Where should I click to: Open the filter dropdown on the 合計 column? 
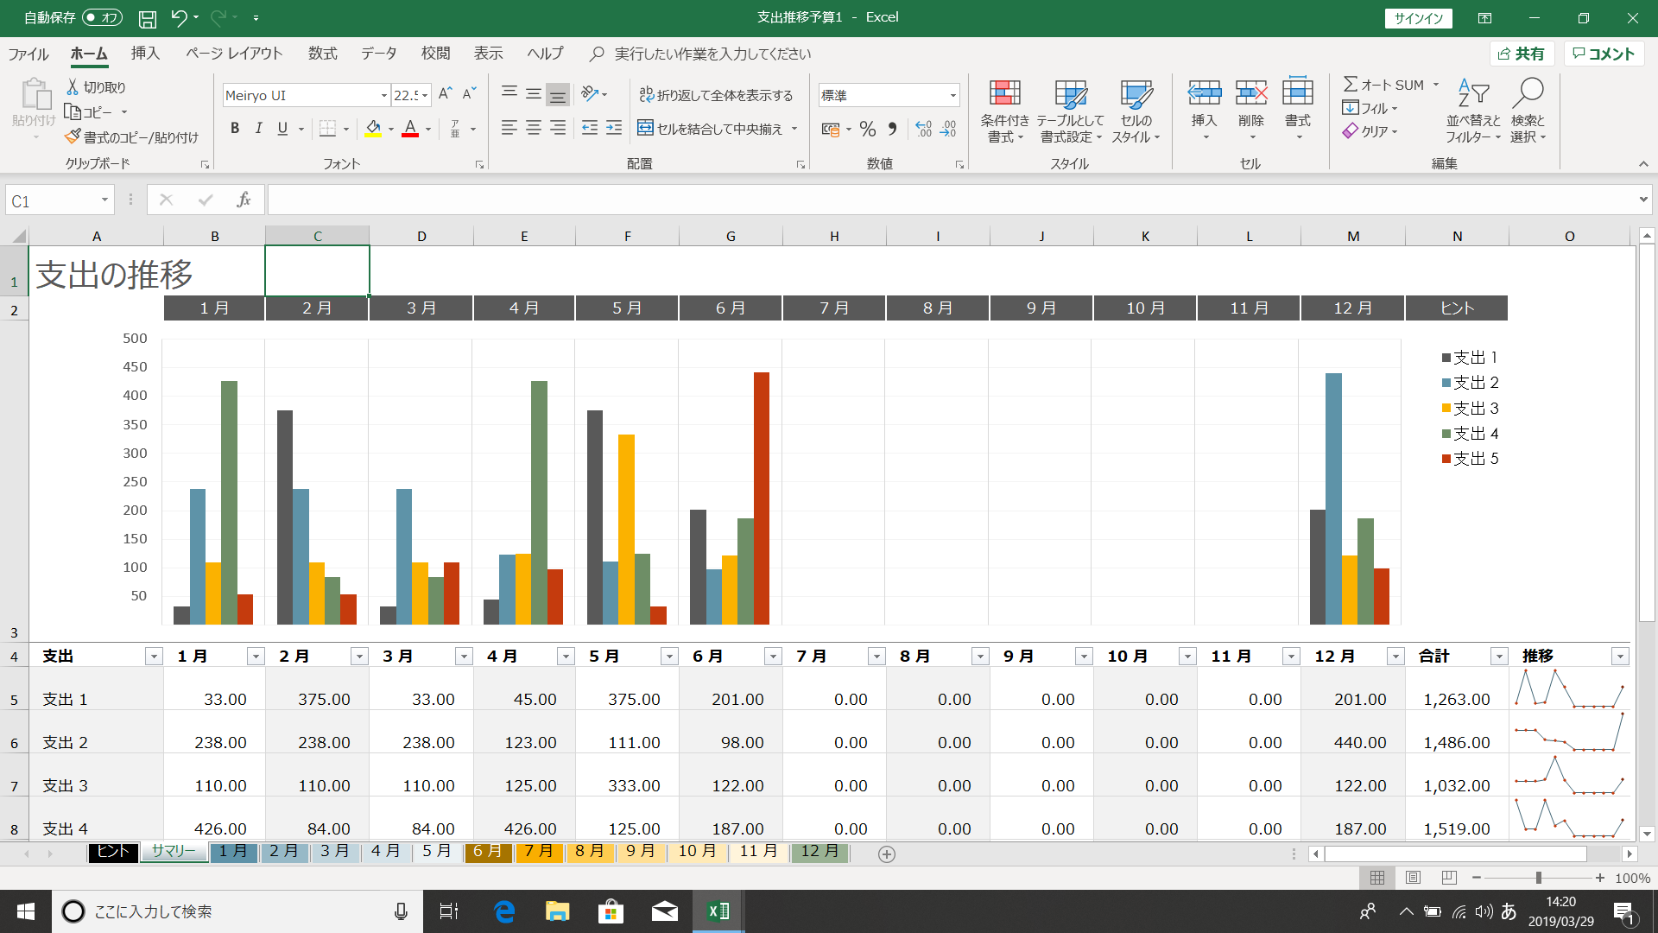click(1498, 656)
